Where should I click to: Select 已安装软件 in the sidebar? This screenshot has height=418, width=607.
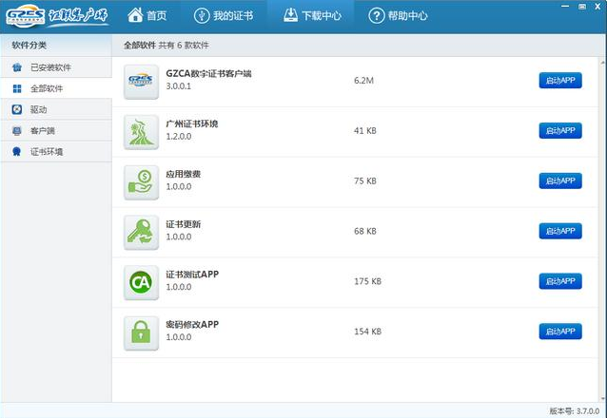(49, 67)
